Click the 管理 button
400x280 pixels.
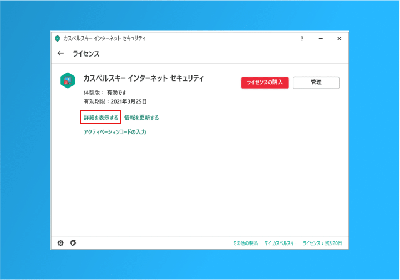coord(316,83)
